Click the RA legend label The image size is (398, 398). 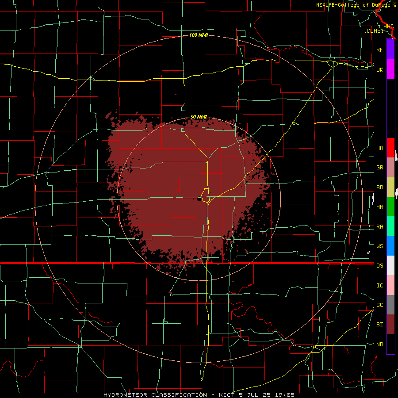379,227
